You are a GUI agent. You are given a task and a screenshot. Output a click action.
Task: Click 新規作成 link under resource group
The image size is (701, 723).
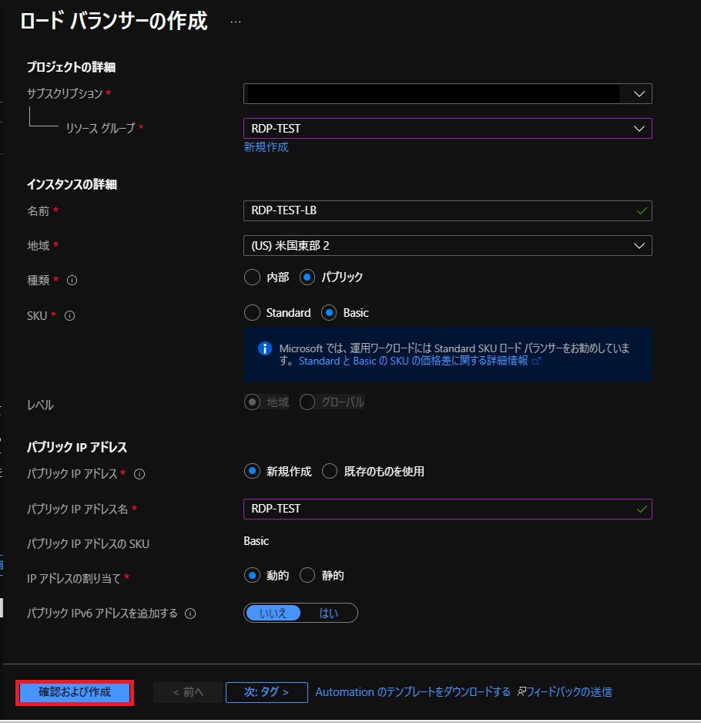pos(266,147)
